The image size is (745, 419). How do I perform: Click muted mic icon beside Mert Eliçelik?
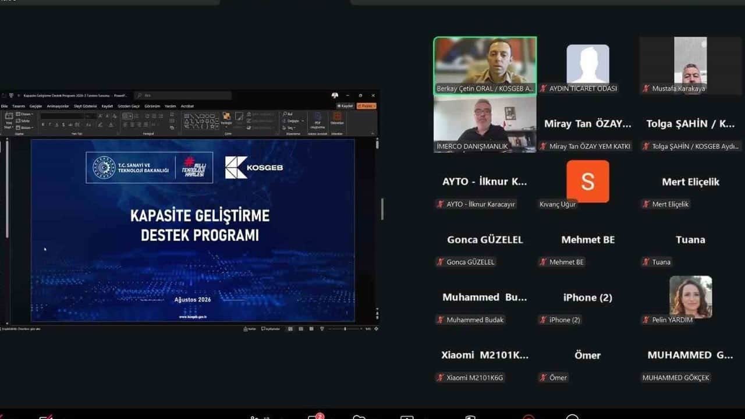pyautogui.click(x=646, y=204)
